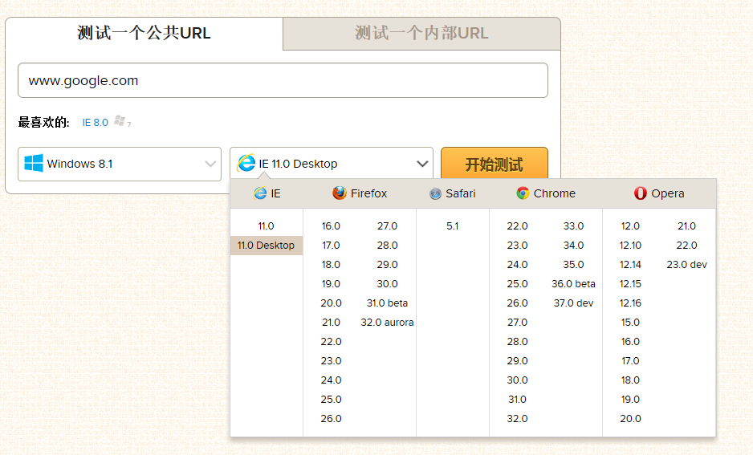The image size is (753, 455).
Task: Choose Opera version 12.15
Action: pyautogui.click(x=630, y=283)
